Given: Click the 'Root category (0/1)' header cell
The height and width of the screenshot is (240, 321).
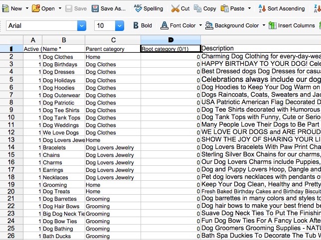Looking at the screenshot, I should (171, 49).
